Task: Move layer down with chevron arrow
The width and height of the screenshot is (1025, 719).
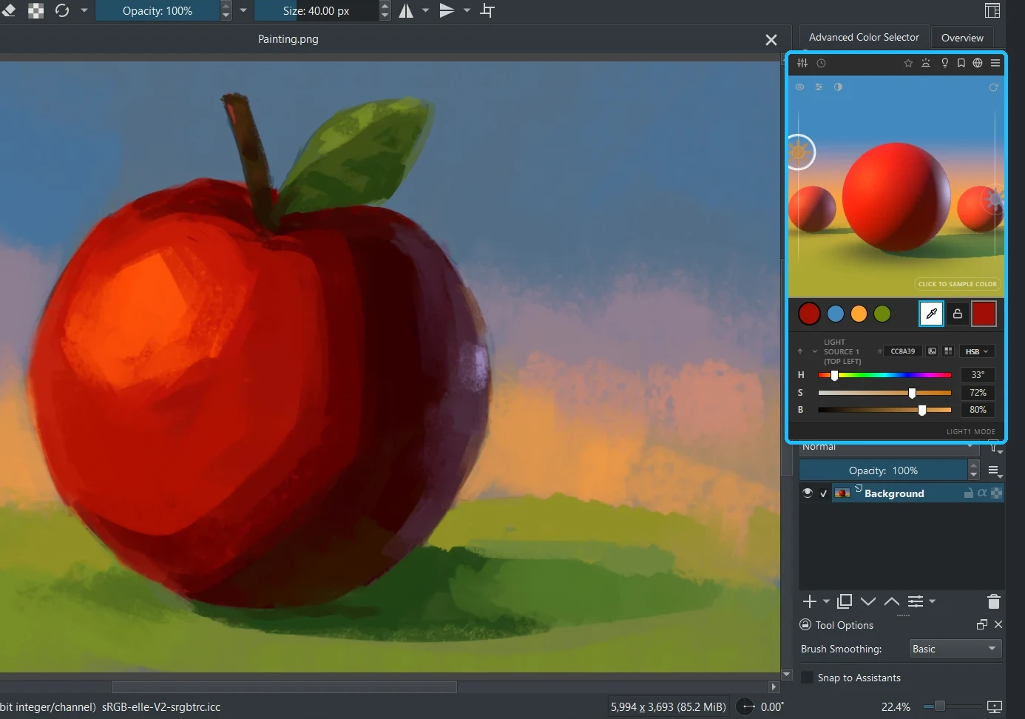Action: click(868, 601)
